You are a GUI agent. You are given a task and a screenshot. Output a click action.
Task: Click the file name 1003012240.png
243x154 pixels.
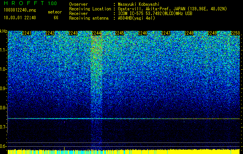point(20,10)
